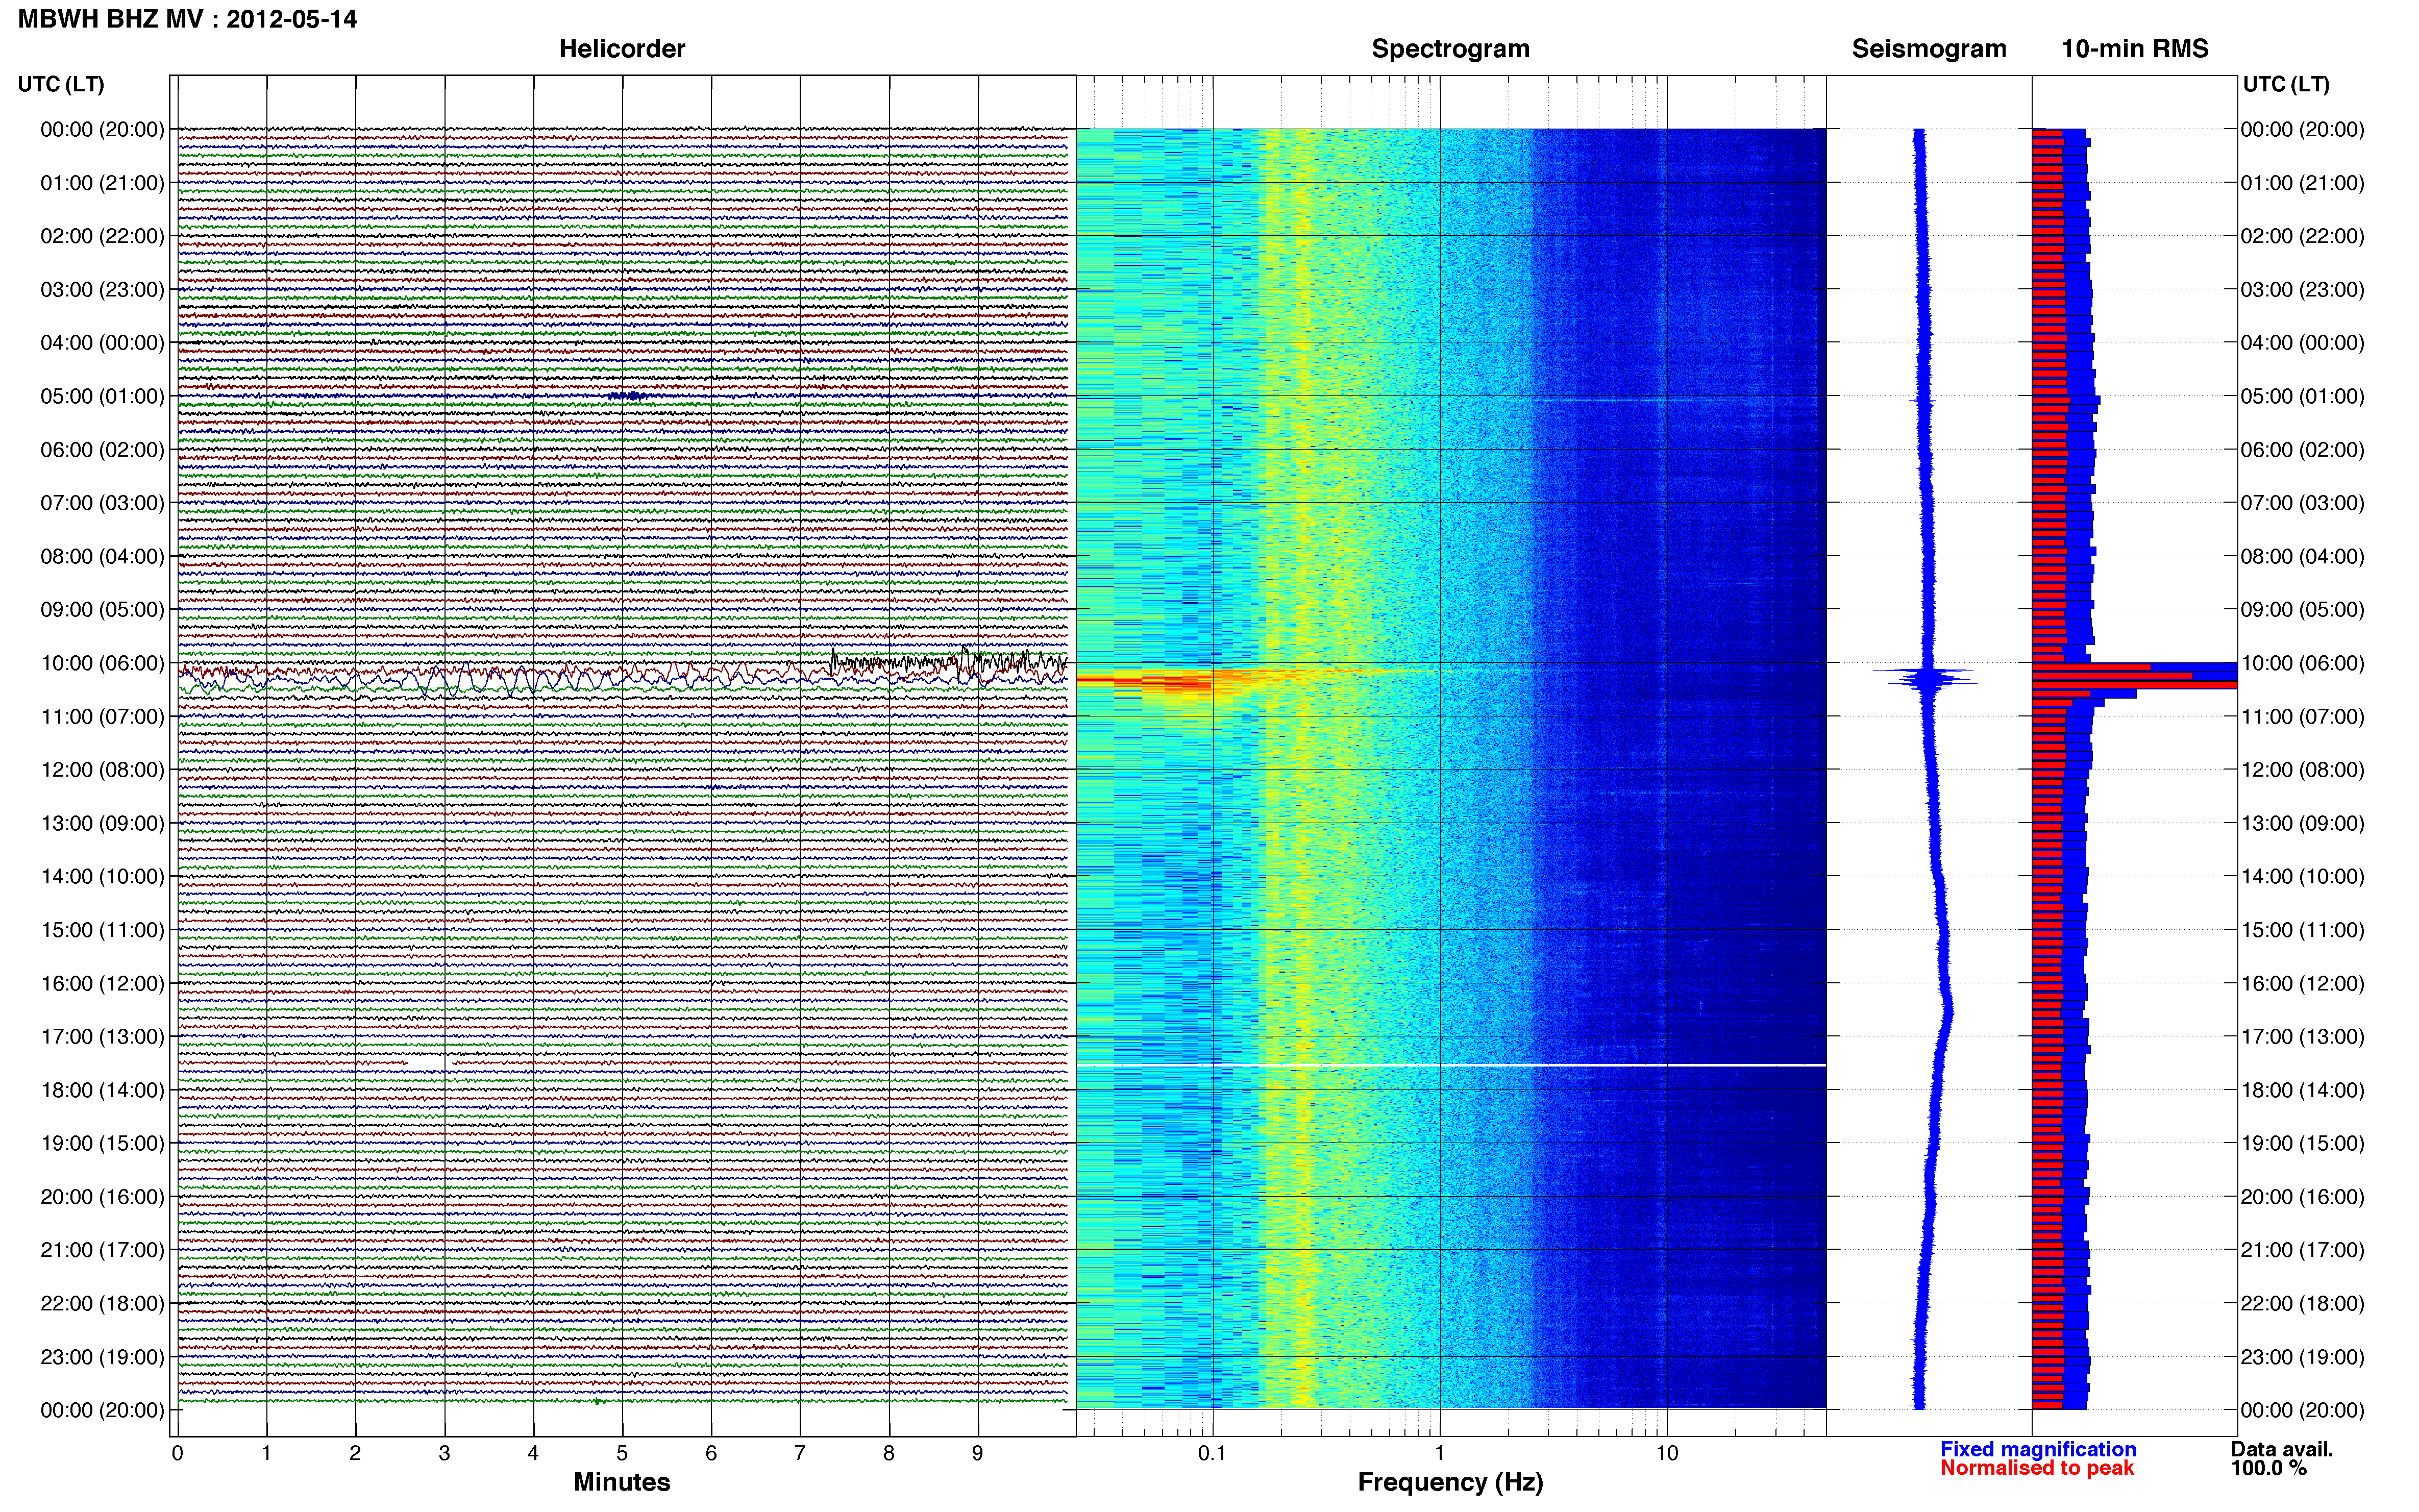Click the '0' minutes tick label
The image size is (2419, 1512).
178,1453
